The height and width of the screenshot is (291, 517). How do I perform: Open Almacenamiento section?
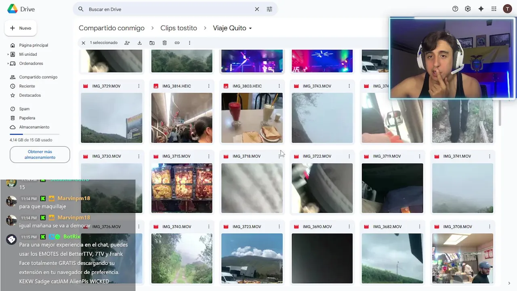pyautogui.click(x=34, y=127)
